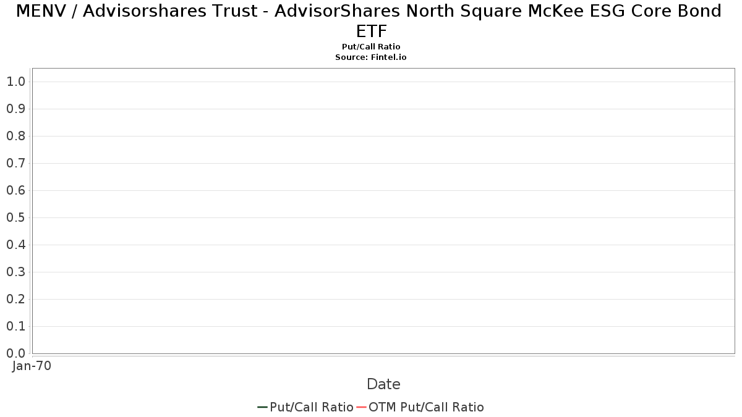This screenshot has width=742, height=417.
Task: Toggle the Put/Call Ratio legend entry
Action: point(305,407)
